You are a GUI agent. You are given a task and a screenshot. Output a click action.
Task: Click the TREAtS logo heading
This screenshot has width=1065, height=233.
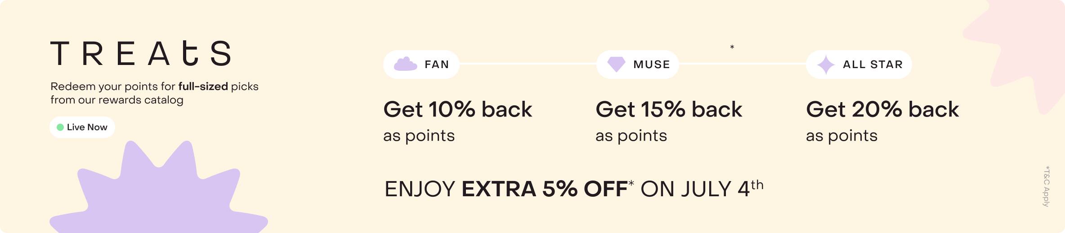(141, 53)
